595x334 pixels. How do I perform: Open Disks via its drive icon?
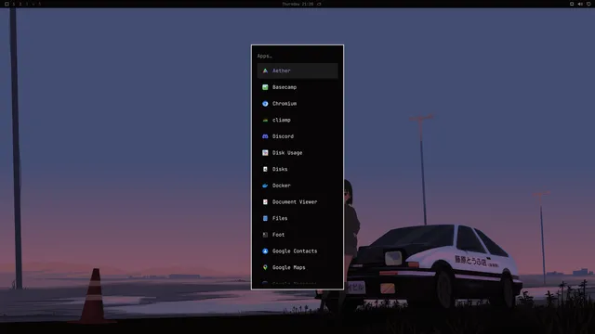point(265,169)
